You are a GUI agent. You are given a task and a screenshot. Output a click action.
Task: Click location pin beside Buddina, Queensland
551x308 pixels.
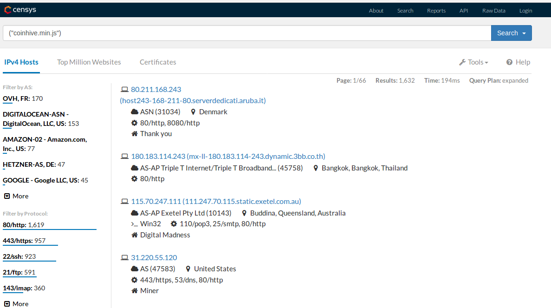click(x=244, y=213)
